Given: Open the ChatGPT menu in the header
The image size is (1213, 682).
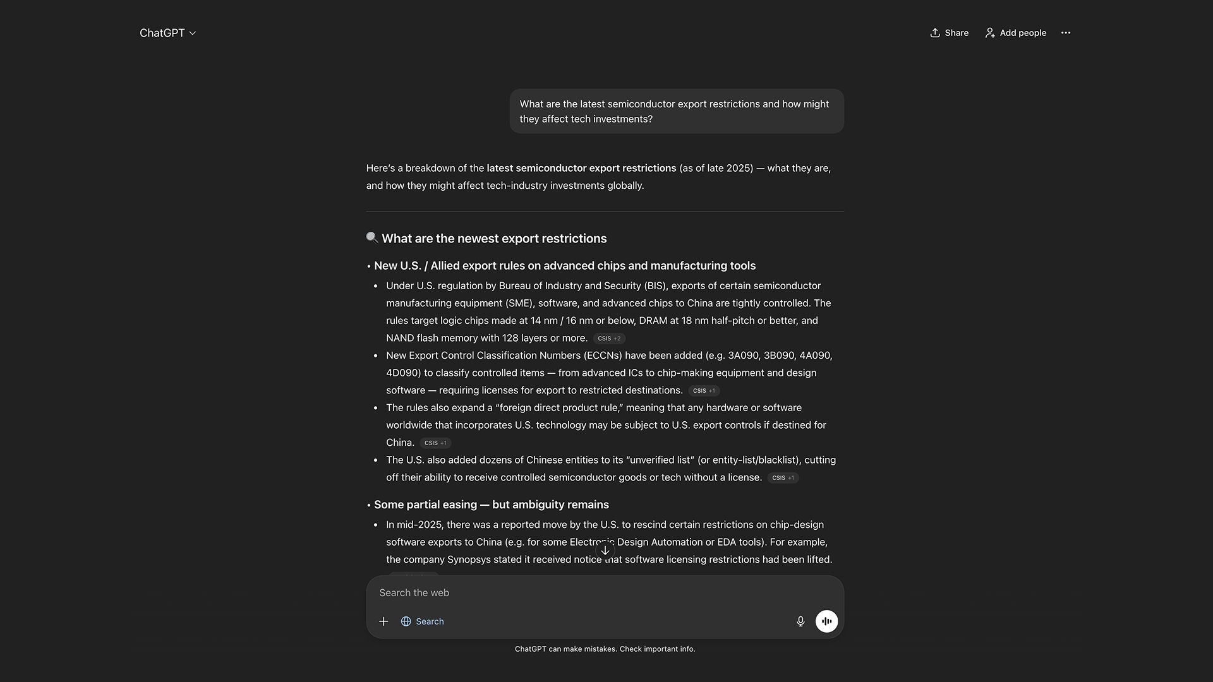Looking at the screenshot, I should (x=167, y=32).
